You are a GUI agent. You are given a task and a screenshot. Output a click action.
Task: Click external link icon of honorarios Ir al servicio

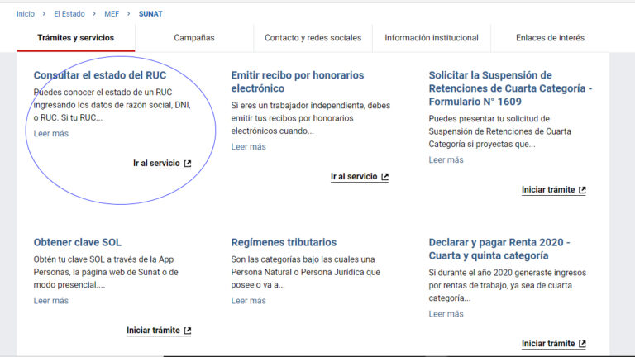click(384, 177)
